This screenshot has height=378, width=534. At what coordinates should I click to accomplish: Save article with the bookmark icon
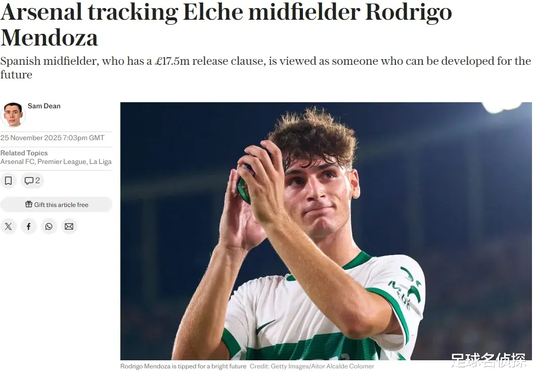click(9, 181)
